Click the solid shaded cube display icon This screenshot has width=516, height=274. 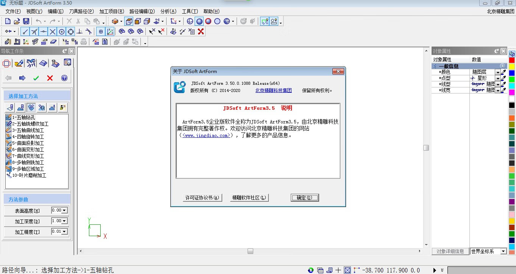point(138,22)
